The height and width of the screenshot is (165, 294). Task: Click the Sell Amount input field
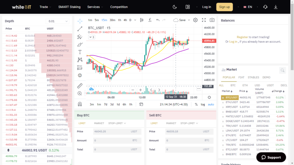(x=189, y=140)
